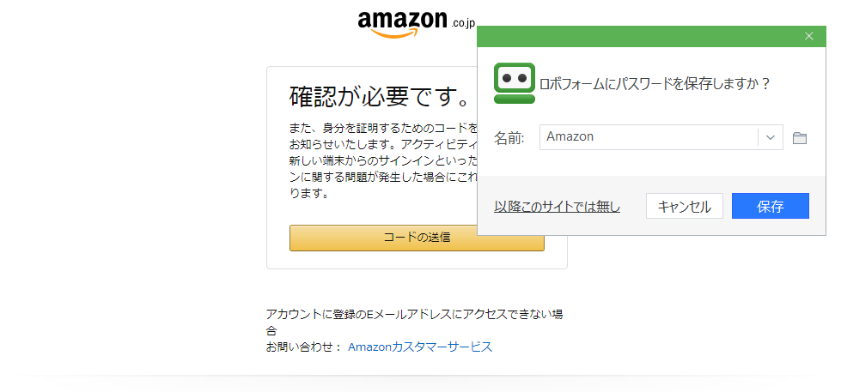
Task: Open the Amazonカスタマーサービス link
Action: (420, 347)
